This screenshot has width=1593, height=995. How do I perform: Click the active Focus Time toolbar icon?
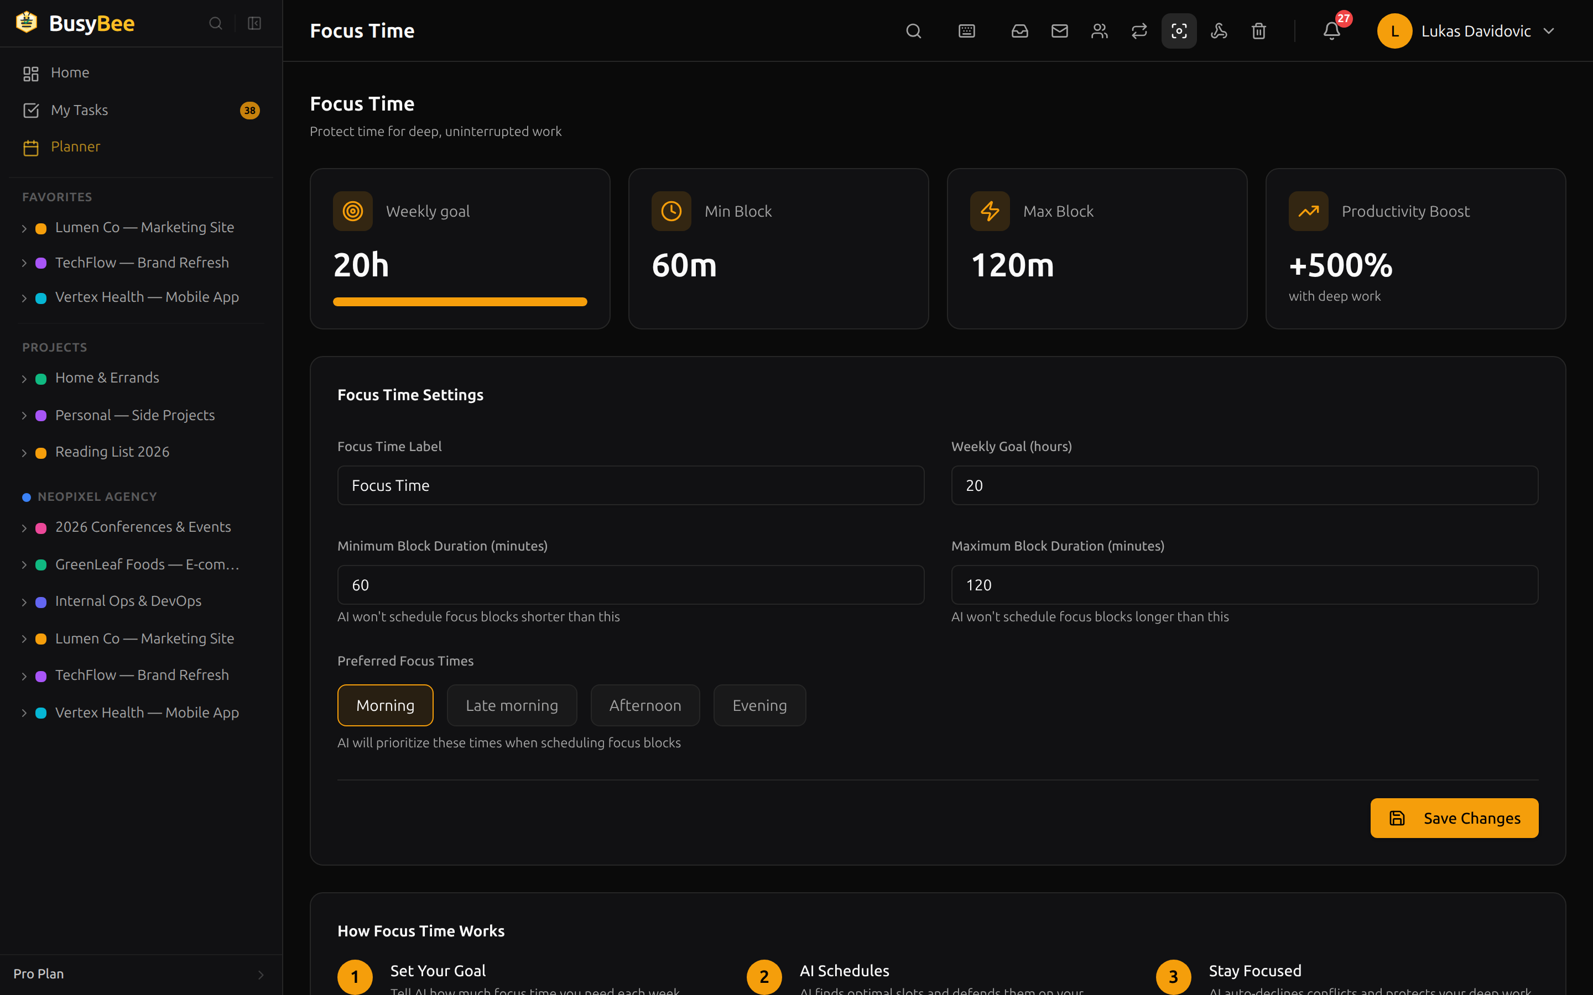coord(1179,31)
